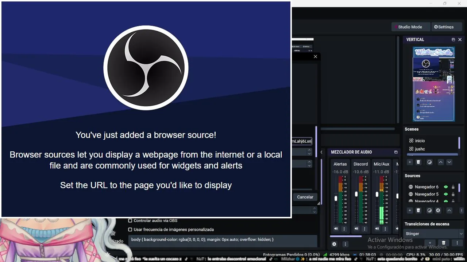Screen dimensions: 467x262
Task: Click the CPU 8.3% status readout
Action: click(x=416, y=255)
